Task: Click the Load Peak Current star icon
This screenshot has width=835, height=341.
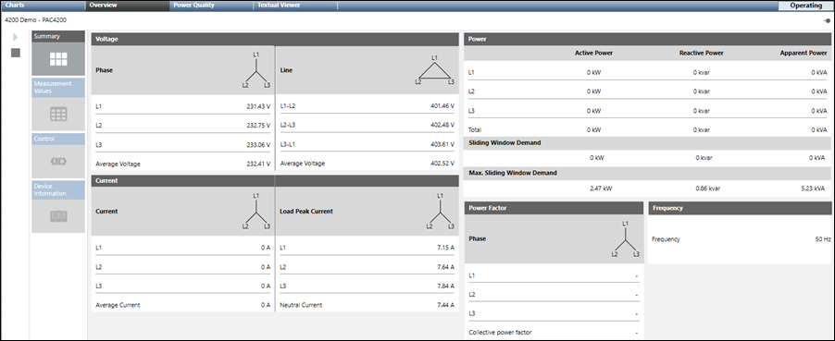Action: [440, 212]
